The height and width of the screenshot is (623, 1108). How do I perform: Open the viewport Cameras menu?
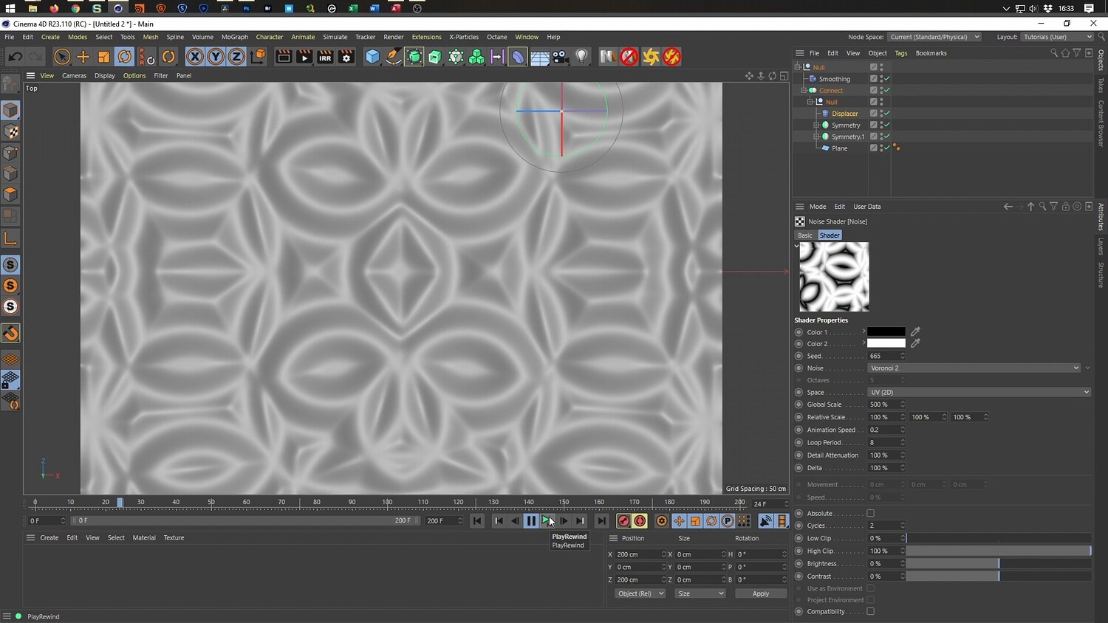[x=74, y=76]
